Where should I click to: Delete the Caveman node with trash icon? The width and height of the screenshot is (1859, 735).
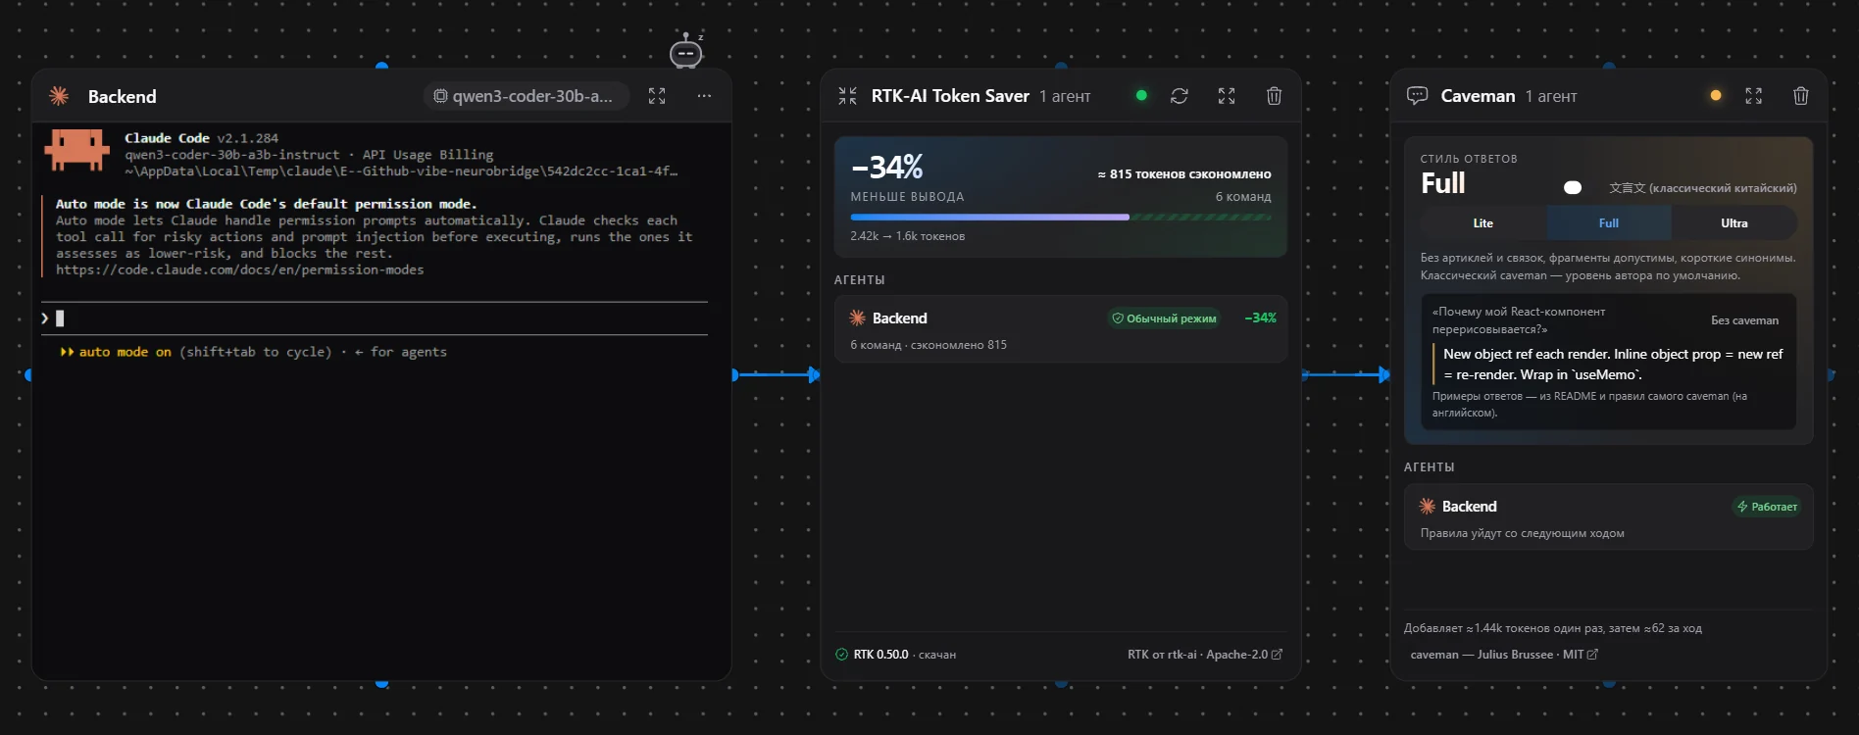pyautogui.click(x=1801, y=96)
